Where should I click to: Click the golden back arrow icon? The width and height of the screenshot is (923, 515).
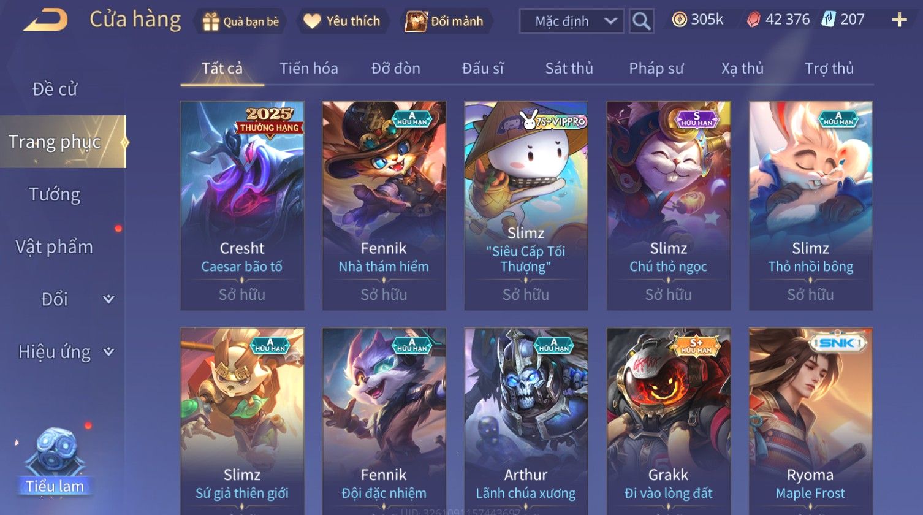[x=45, y=20]
